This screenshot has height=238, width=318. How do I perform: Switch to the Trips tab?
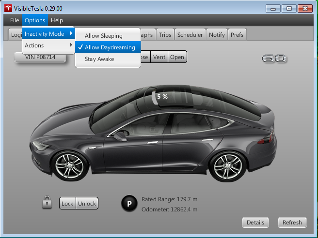pyautogui.click(x=165, y=35)
